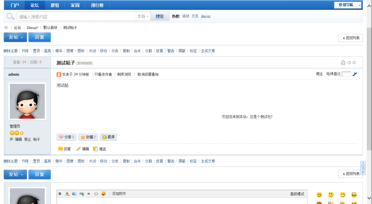372x204 pixels.
Task: Click the 搜索 button
Action: [160, 16]
